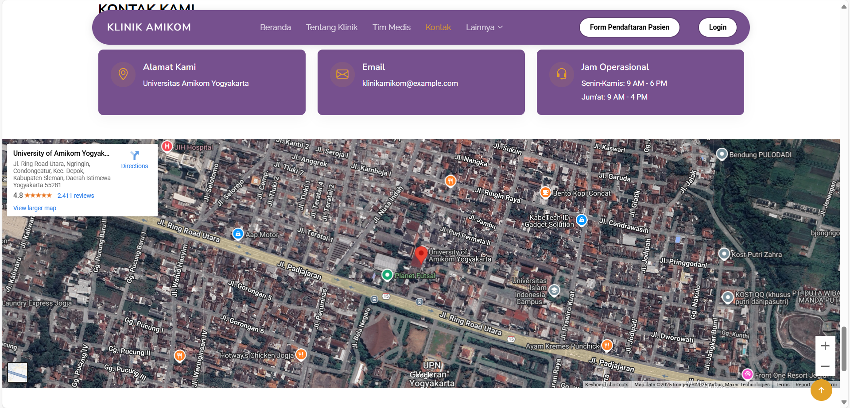This screenshot has width=850, height=408.
Task: Click the envelope icon in Email card
Action: pyautogui.click(x=342, y=74)
